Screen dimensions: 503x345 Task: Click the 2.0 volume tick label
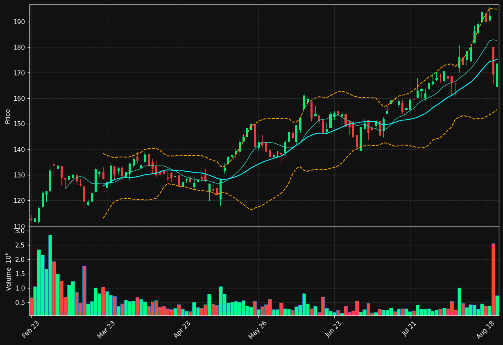21,260
